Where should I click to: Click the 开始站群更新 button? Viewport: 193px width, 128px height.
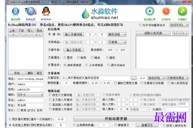pyautogui.click(x=116, y=119)
